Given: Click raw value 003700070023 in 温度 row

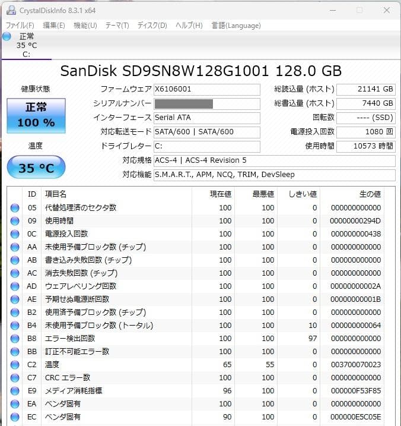Looking at the screenshot, I should [x=356, y=365].
